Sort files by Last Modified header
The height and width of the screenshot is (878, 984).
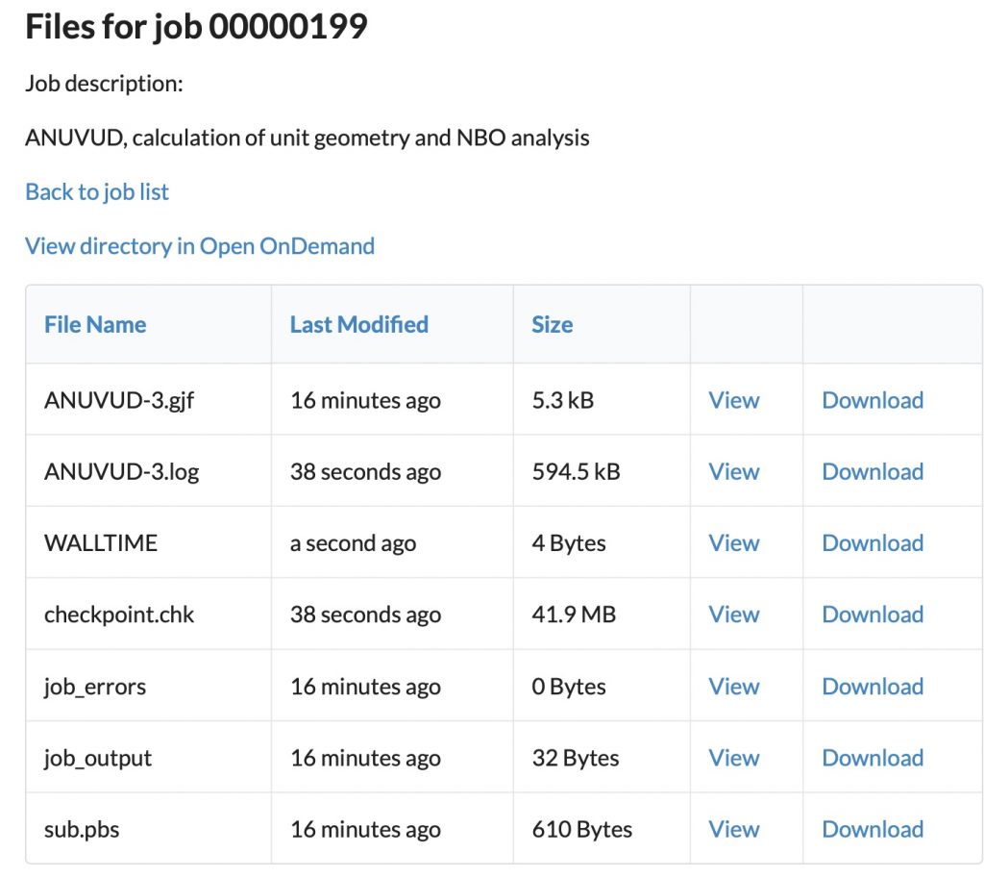point(358,324)
